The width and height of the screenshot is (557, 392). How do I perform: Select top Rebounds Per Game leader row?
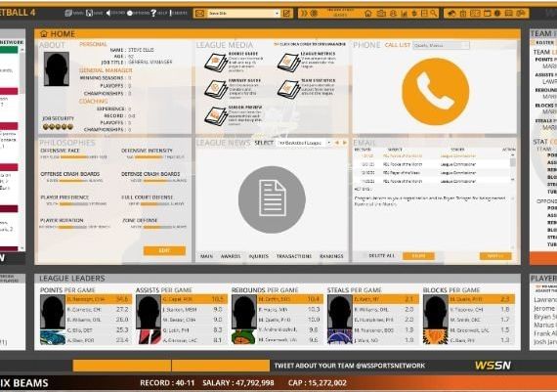[x=290, y=299]
